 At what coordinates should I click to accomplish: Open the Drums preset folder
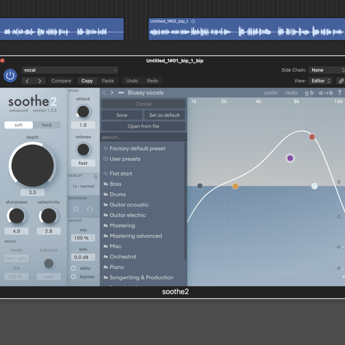(118, 194)
